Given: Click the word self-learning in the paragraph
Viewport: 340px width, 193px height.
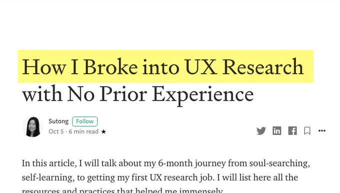Looking at the screenshot, I should (47, 178).
